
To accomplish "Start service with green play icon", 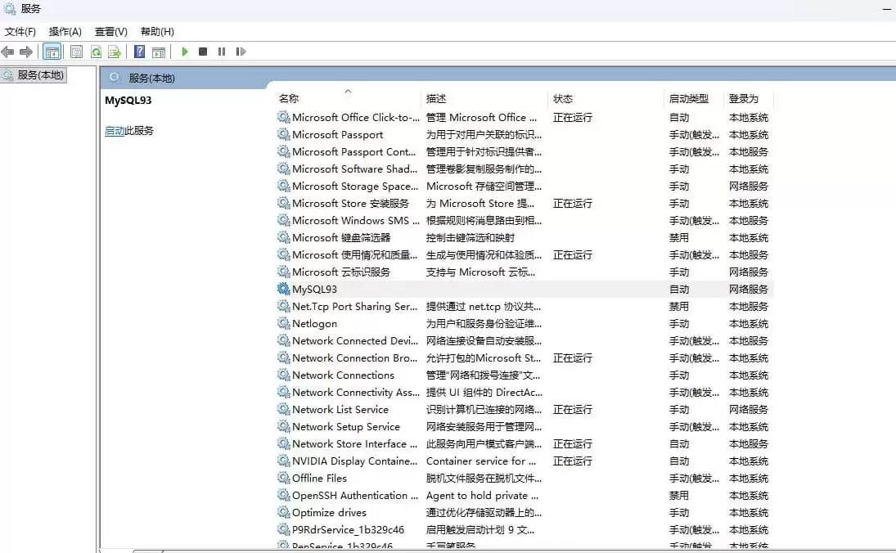I will tap(185, 52).
